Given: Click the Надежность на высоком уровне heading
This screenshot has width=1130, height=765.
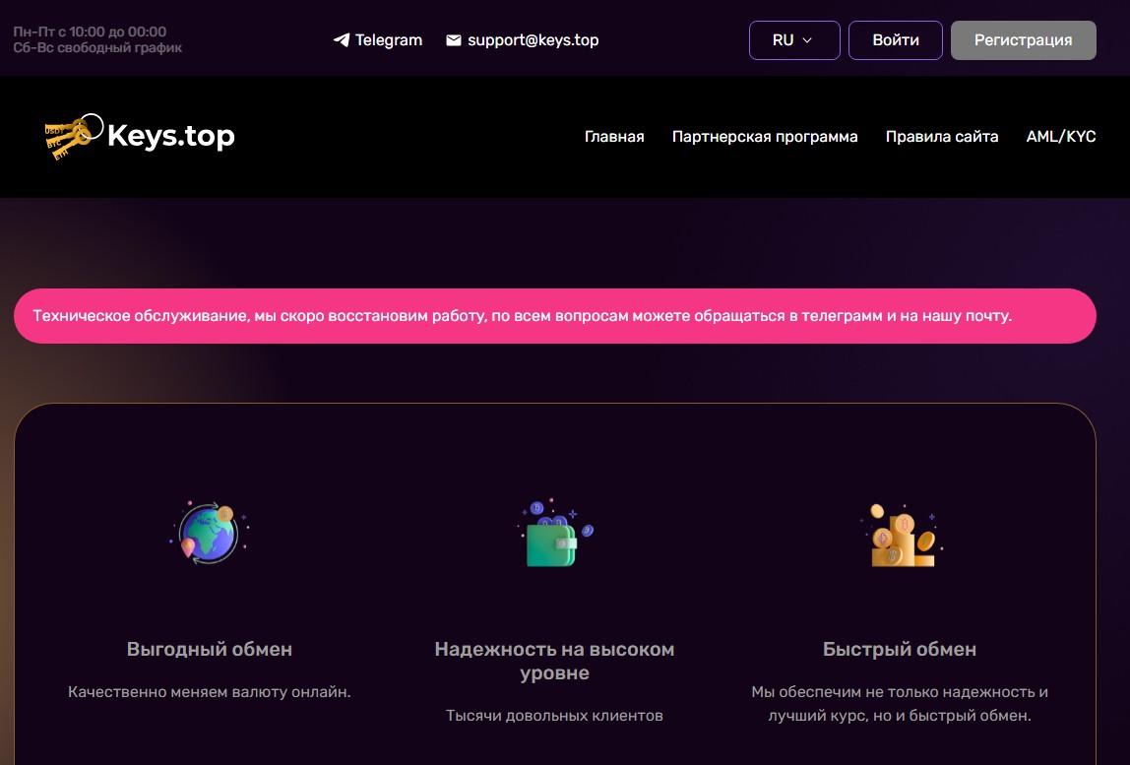Looking at the screenshot, I should 555,661.
